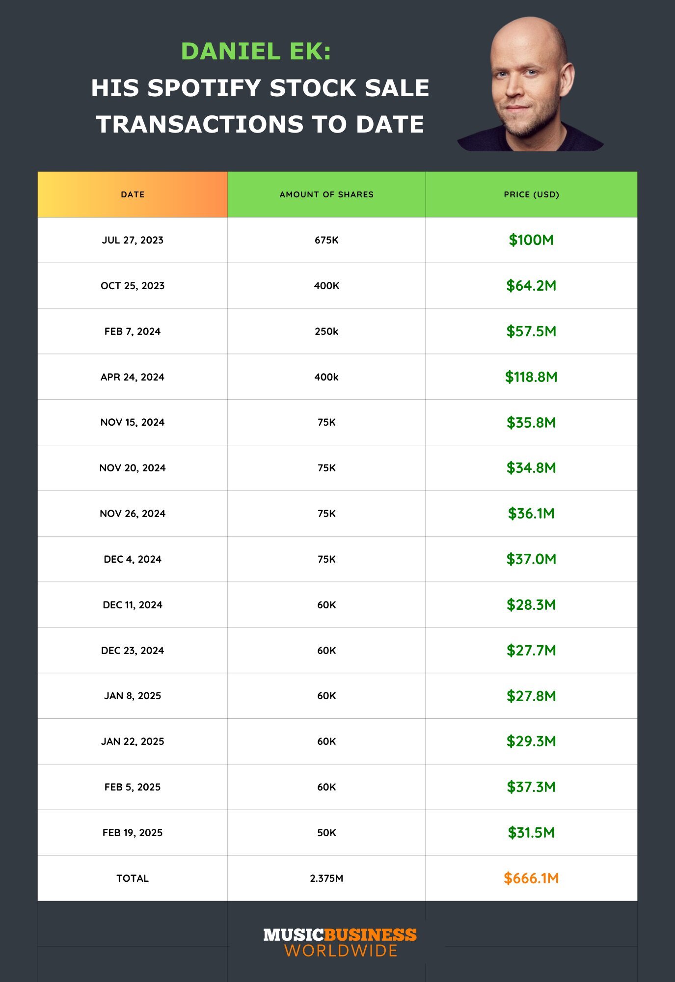Click the DEC 23, 2024 date cell
Viewport: 675px width, 982px height.
point(133,651)
